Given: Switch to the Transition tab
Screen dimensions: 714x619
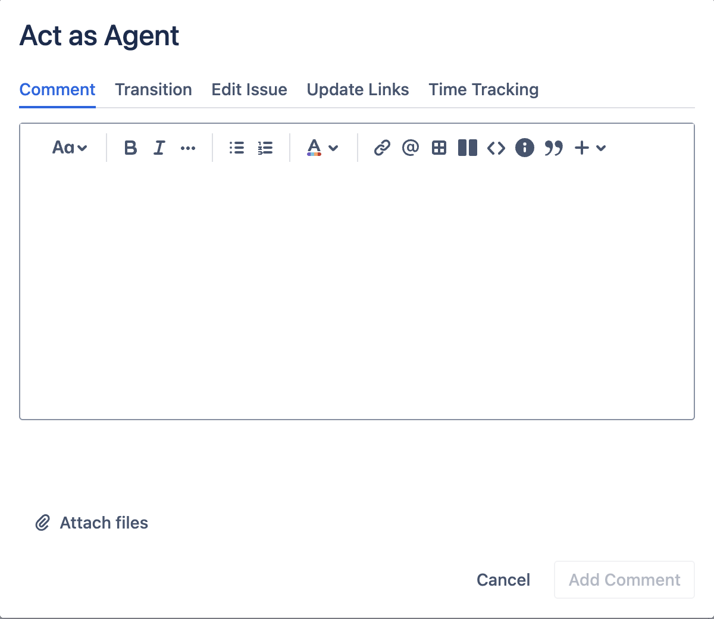Looking at the screenshot, I should (x=154, y=89).
